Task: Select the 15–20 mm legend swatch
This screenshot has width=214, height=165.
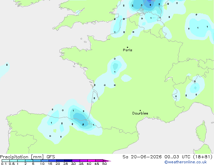Action: click(x=53, y=161)
